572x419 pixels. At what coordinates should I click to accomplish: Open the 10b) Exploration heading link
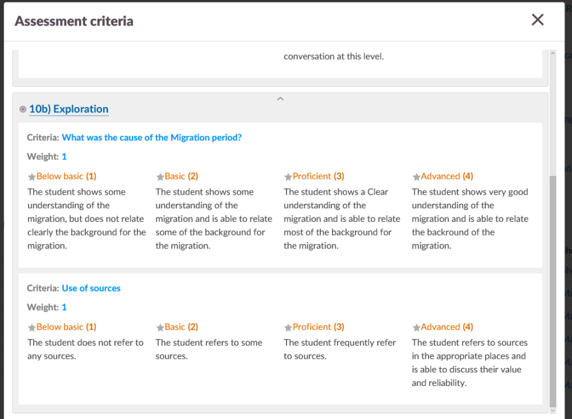click(68, 109)
